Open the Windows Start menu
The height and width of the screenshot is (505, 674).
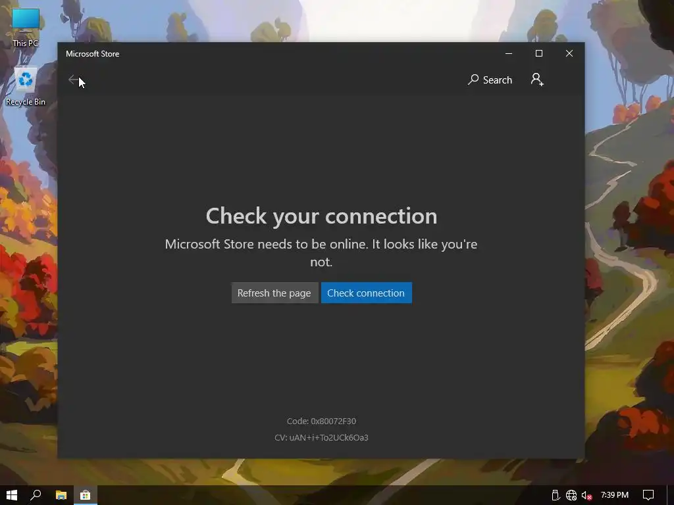(12, 495)
